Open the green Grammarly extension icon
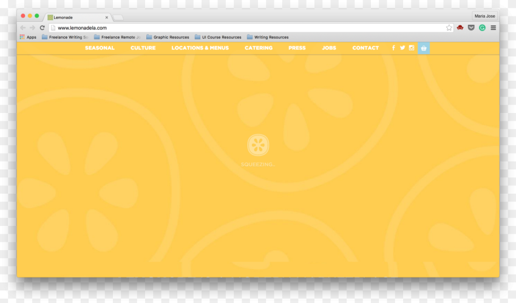Screen dimensions: 516x303 click(482, 28)
